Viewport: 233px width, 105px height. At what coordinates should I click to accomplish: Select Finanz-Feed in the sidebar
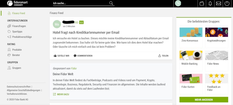16,13
